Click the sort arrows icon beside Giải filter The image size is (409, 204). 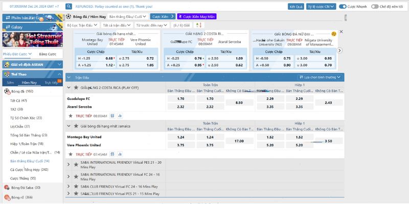point(198,25)
